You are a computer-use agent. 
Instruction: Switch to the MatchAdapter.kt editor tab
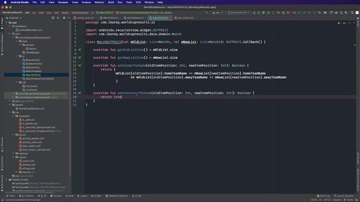pyautogui.click(x=135, y=18)
